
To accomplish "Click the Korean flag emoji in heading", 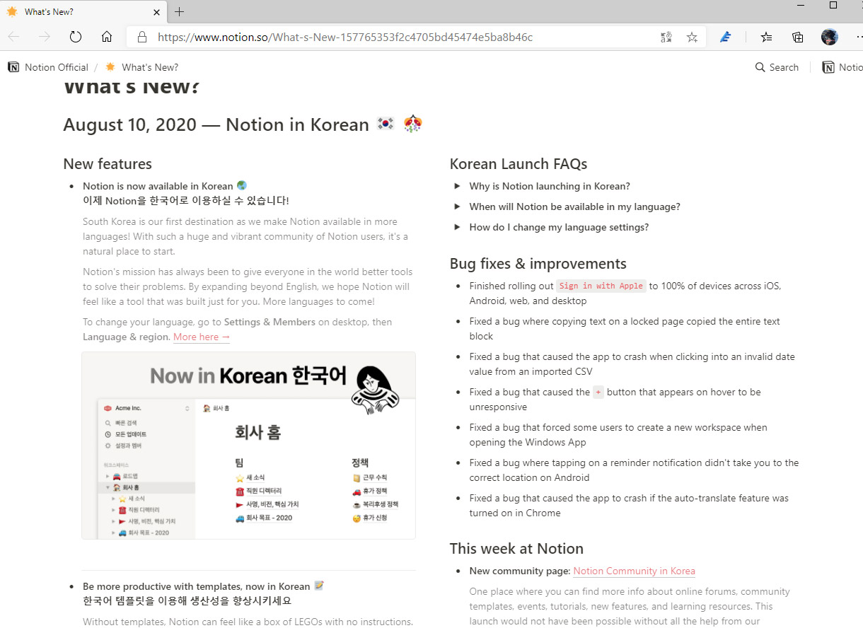I will click(x=386, y=124).
